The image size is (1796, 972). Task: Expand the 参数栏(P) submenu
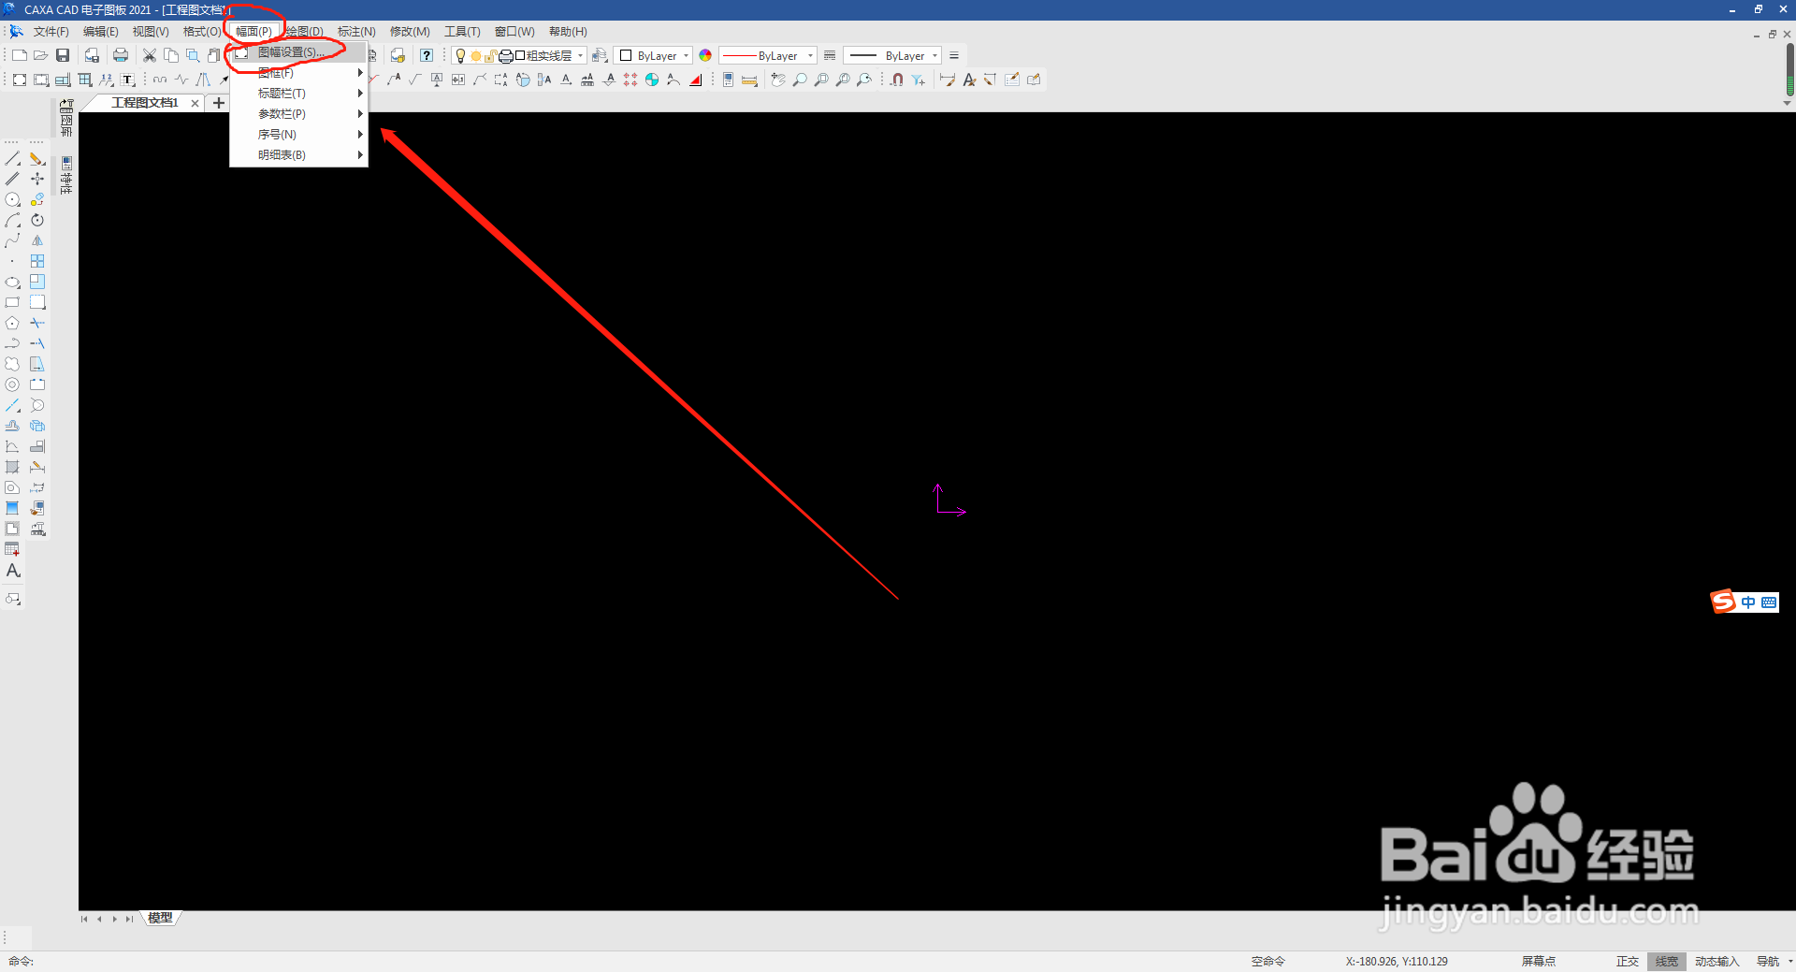pos(298,114)
